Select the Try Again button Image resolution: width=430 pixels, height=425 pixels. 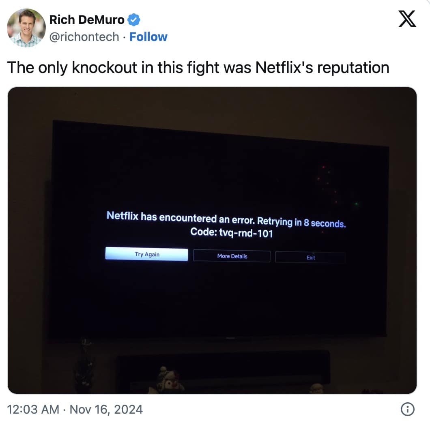pos(147,254)
